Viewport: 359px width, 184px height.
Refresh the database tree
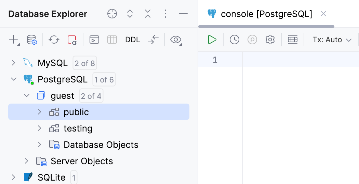click(54, 40)
